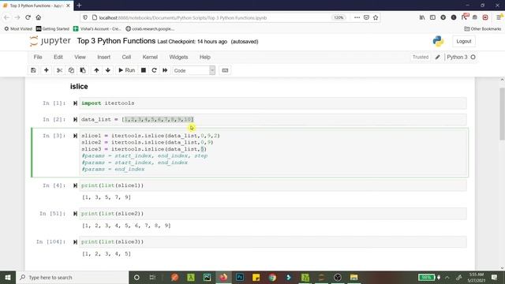This screenshot has width=505, height=284.
Task: Click the Windows taskbar search box
Action: tap(72, 277)
